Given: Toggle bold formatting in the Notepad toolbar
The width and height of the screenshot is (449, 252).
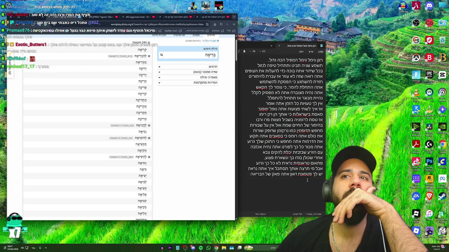Looking at the screenshot, I should point(244,51).
